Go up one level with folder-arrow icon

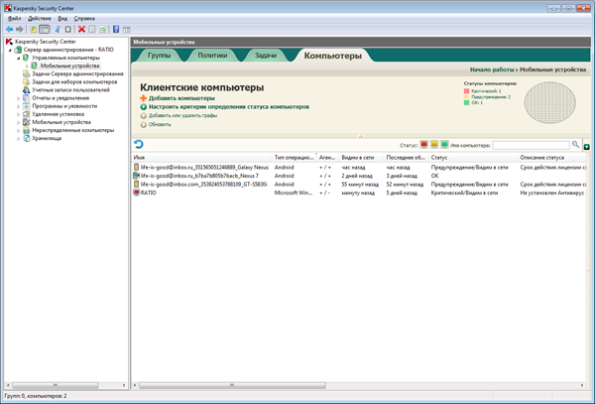point(34,29)
